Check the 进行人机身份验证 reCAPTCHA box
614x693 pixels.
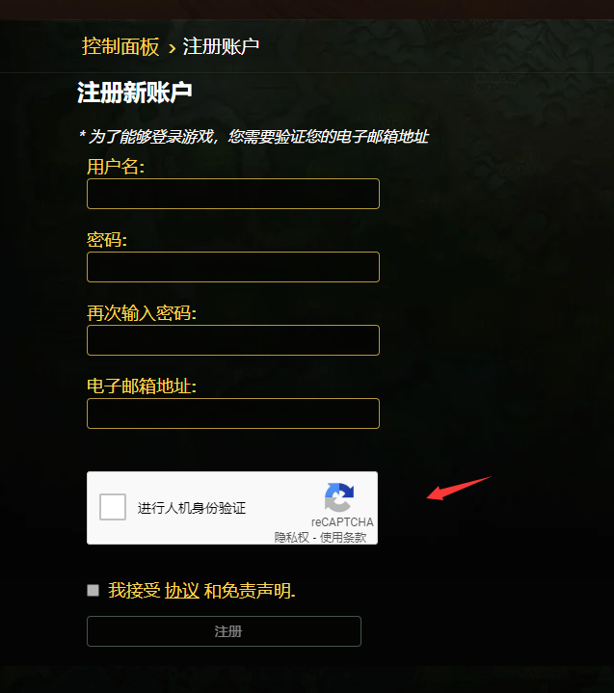click(113, 507)
